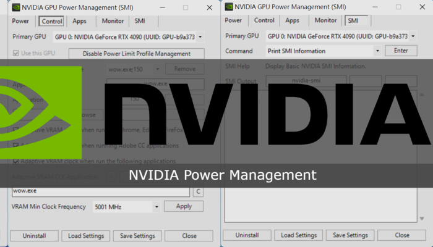Click Load Settings in the left window
This screenshot has height=247, width=433.
[86, 236]
